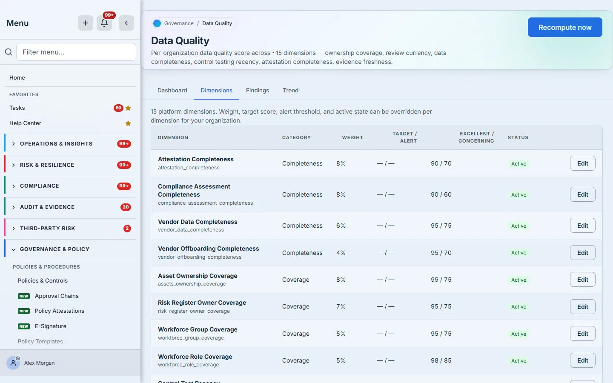Image resolution: width=613 pixels, height=383 pixels.
Task: Click the 20 badge on Audit & Evidence
Action: click(126, 207)
